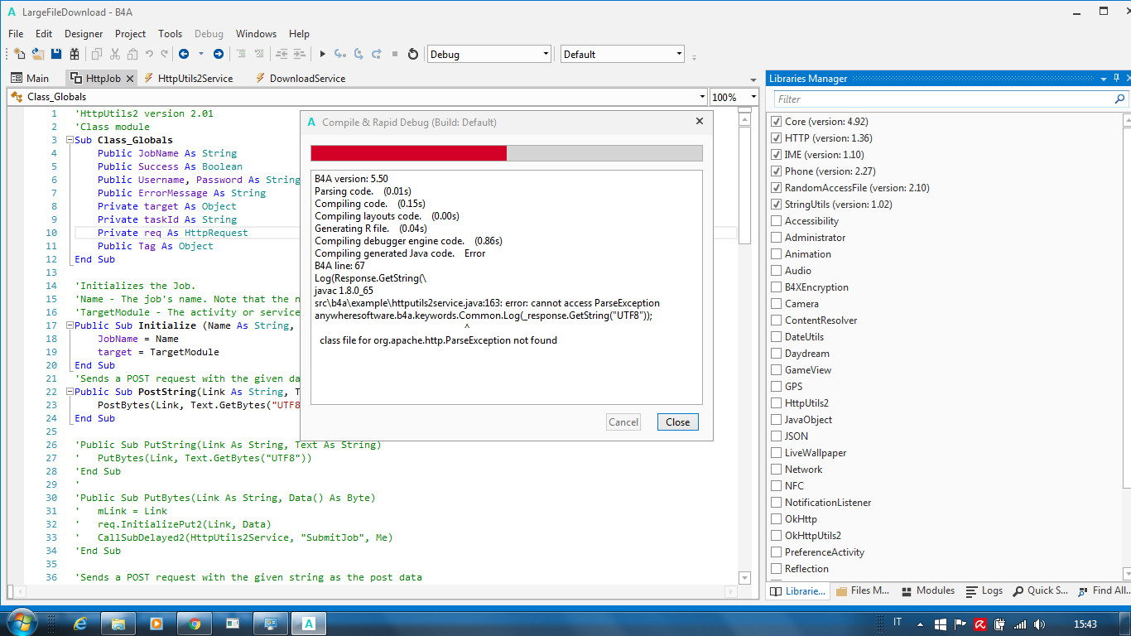Click the Libraries Manager filter field
The width and height of the screenshot is (1131, 636).
942,99
